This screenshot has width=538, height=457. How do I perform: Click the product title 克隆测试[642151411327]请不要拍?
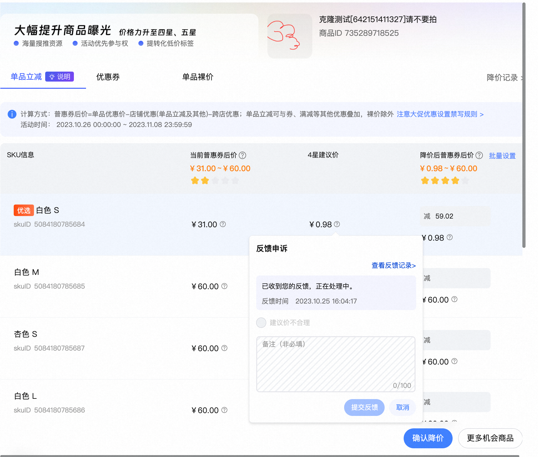pyautogui.click(x=378, y=19)
